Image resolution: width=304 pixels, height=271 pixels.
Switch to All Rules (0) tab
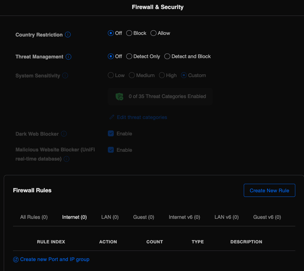pos(34,217)
